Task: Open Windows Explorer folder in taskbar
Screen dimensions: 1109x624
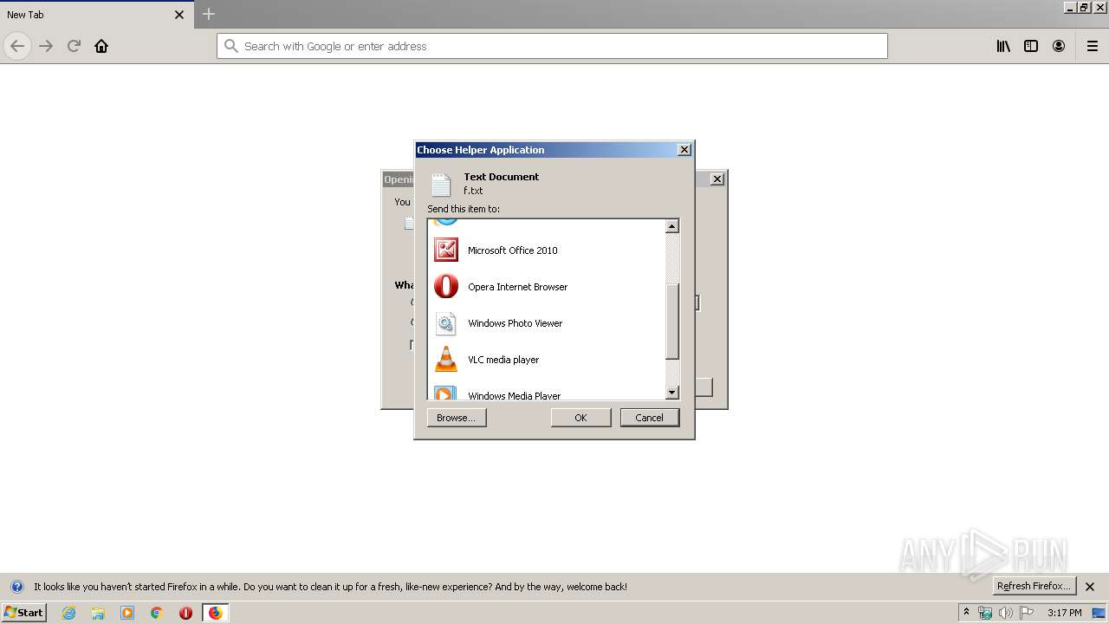Action: click(x=98, y=613)
